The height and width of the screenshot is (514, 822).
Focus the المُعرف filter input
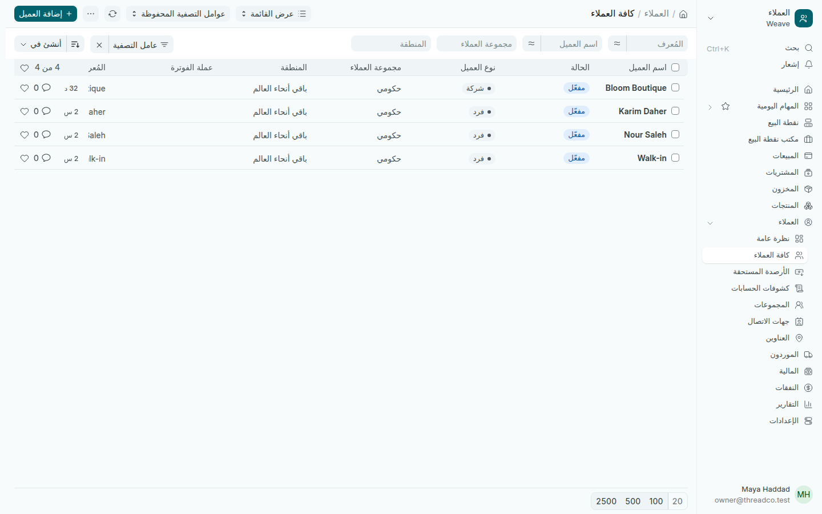point(657,43)
